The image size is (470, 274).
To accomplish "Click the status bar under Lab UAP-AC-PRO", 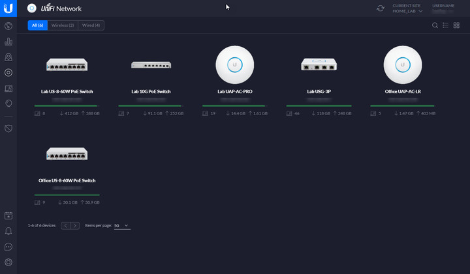I will click(x=235, y=106).
